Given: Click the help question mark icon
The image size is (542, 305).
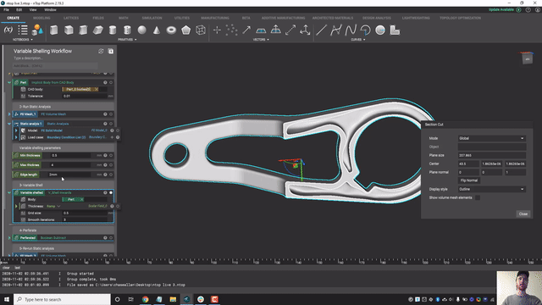Looking at the screenshot, I should [528, 10].
